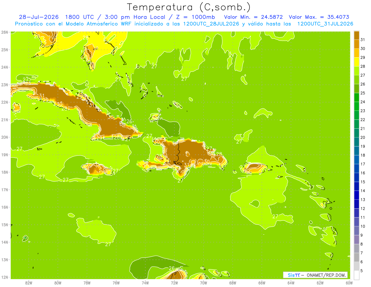The height and width of the screenshot is (287, 371).
Task: Click the color scale label "10"
Action: [x=363, y=226]
